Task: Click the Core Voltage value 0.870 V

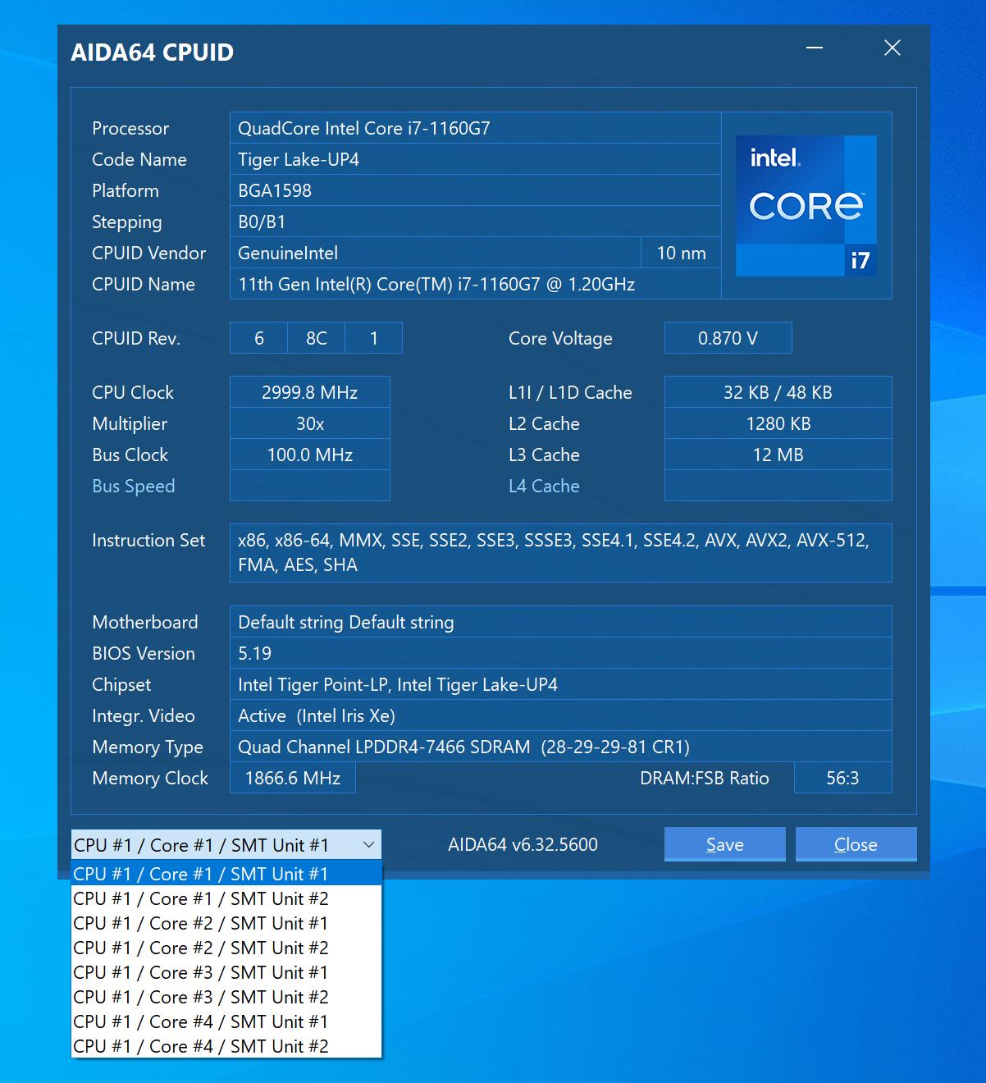Action: (x=728, y=338)
